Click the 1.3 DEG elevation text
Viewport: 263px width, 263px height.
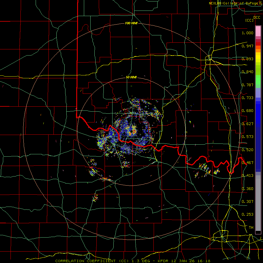(141, 261)
